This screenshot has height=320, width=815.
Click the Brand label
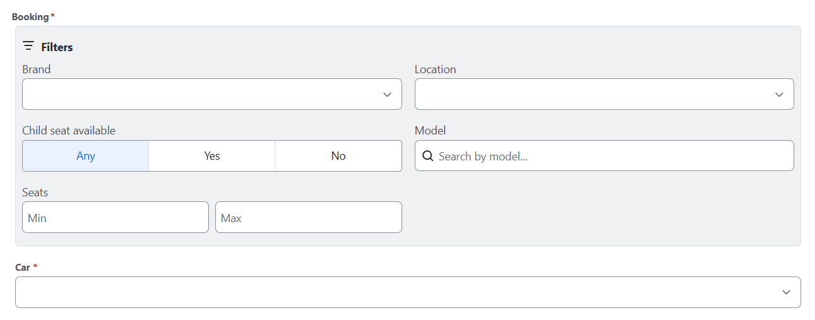(x=36, y=69)
